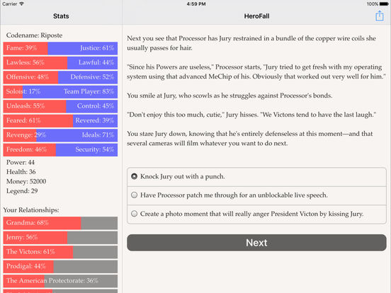Click the Revenge/Ideals stat bar

(60, 135)
